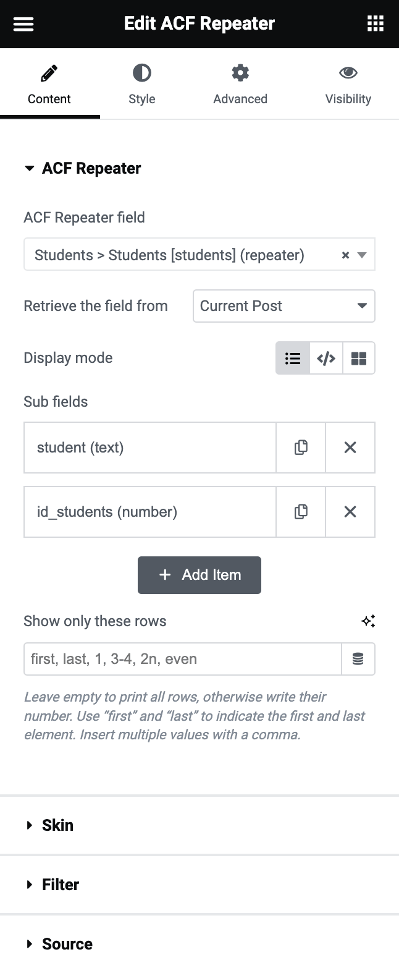
Task: Clear the selected ACF Repeater field
Action: pyautogui.click(x=346, y=255)
